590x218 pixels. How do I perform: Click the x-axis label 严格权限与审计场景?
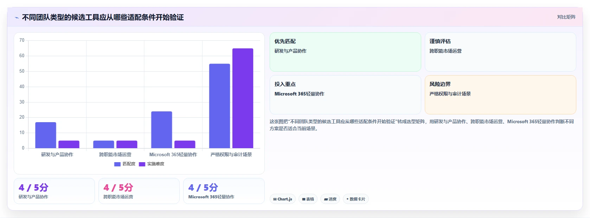tap(231, 154)
